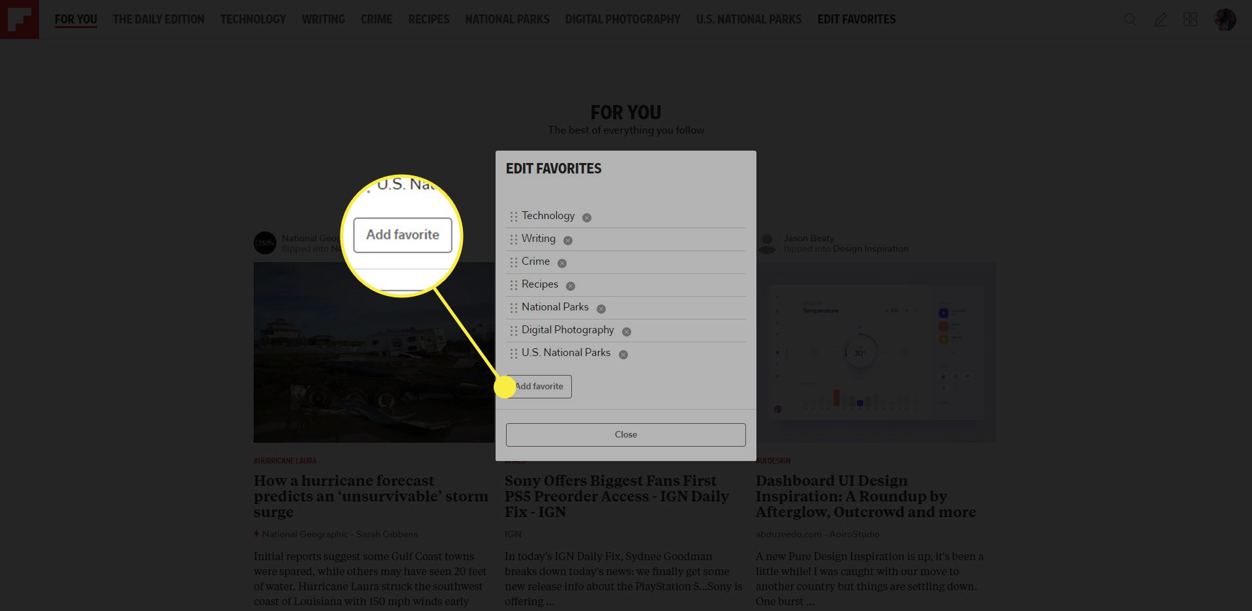This screenshot has width=1252, height=611.
Task: Select Crime in the favorites list
Action: (535, 261)
